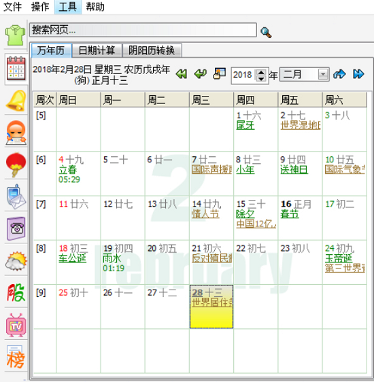Open the 小年 link on February 8
The height and width of the screenshot is (382, 374).
click(245, 170)
